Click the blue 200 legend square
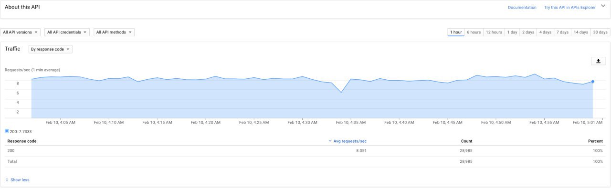This screenshot has width=611, height=190. click(x=7, y=131)
